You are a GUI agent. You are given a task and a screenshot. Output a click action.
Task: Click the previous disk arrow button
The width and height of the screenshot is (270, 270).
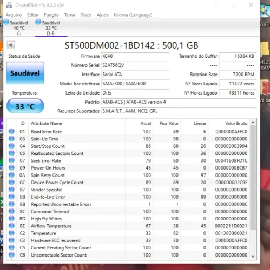(11, 45)
